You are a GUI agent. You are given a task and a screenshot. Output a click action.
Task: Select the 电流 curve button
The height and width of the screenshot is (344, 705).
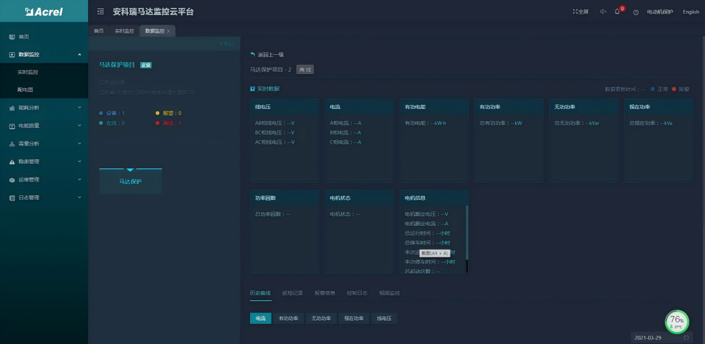[x=260, y=319]
